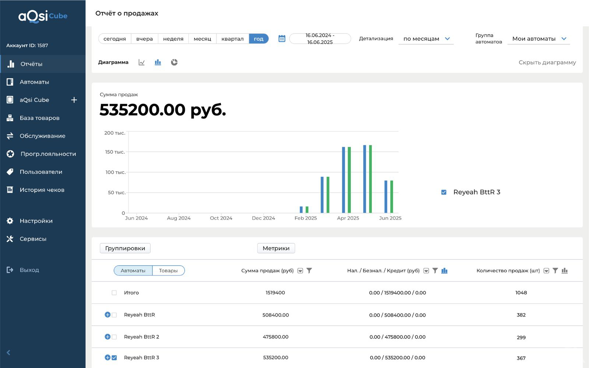Screen dimensions: 589x368
Task: Open sort dropdown for Нал./Безнал./Кредит column
Action: [426, 271]
